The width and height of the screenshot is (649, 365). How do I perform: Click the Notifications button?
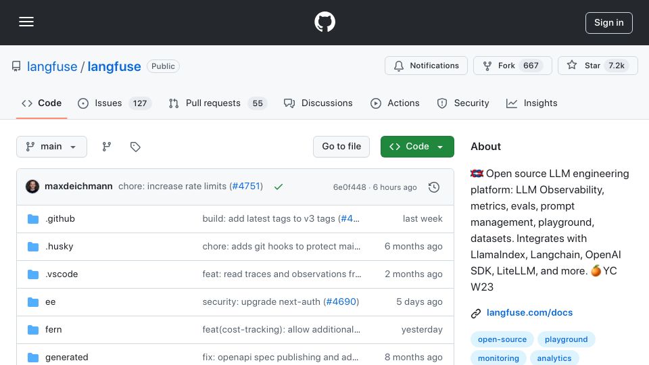click(426, 66)
